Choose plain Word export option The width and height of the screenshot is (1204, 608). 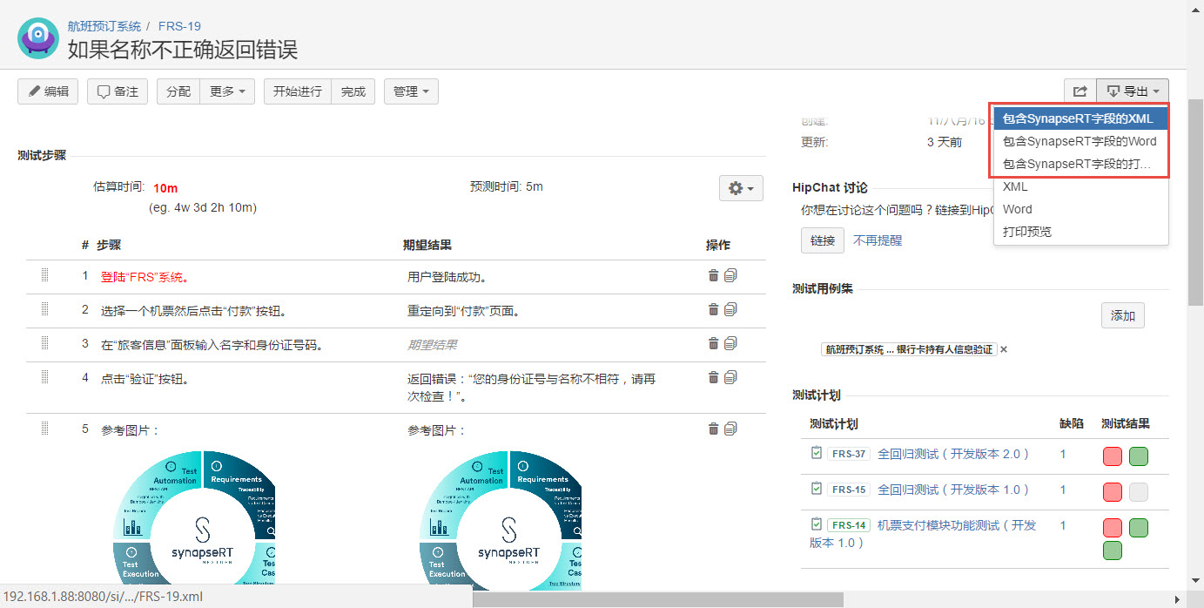1080,209
